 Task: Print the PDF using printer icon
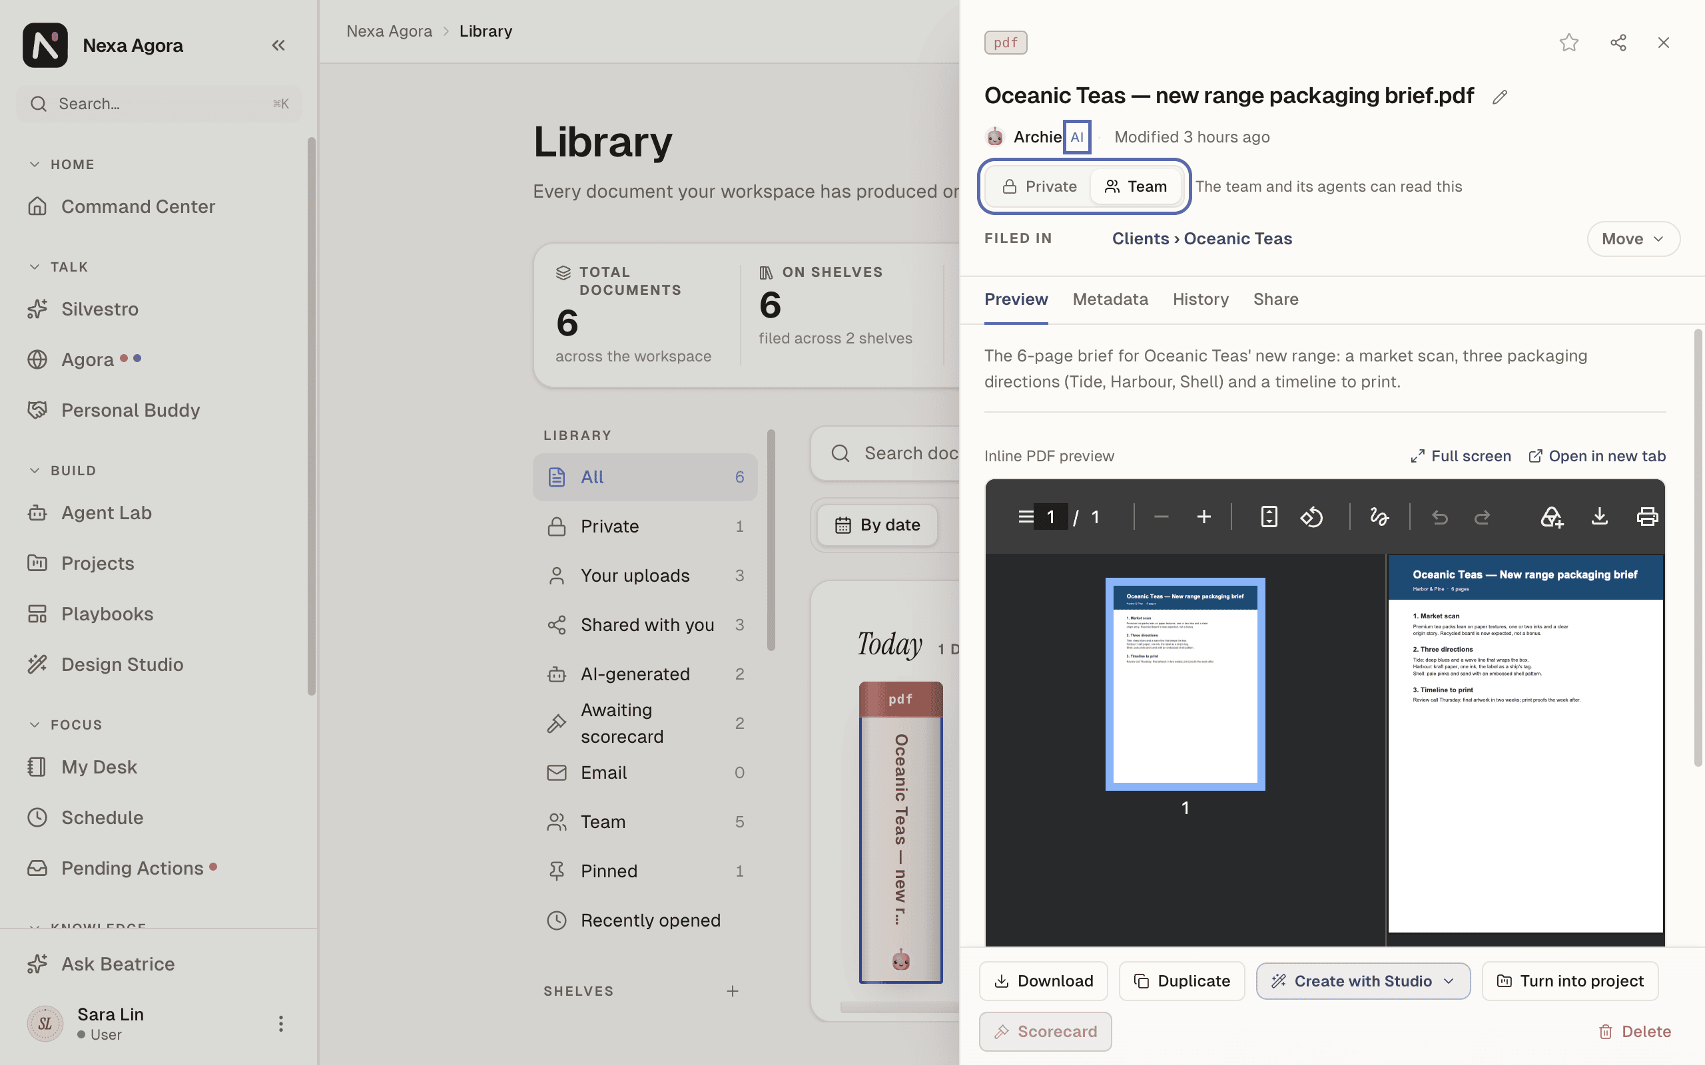point(1647,517)
